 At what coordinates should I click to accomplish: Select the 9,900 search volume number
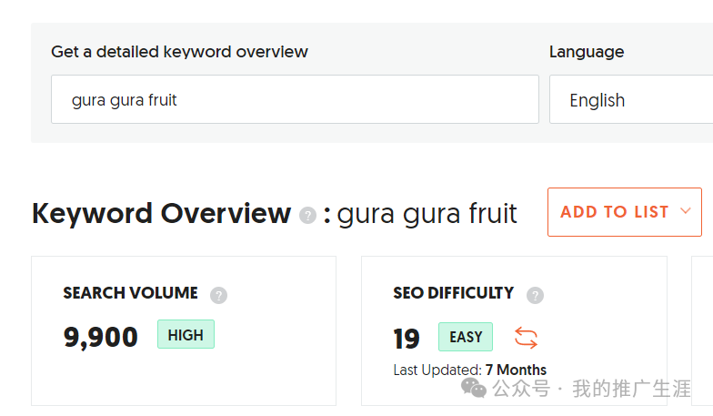point(100,338)
